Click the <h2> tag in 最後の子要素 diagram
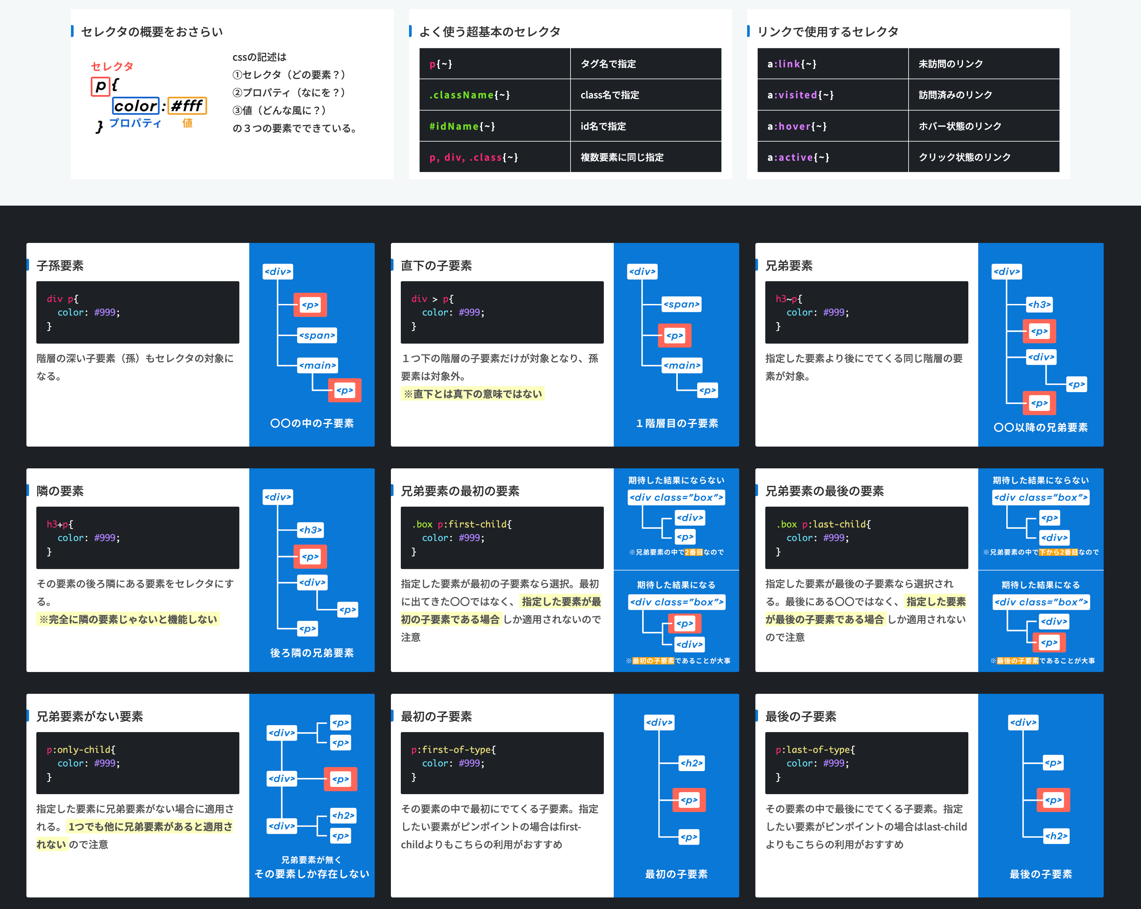The height and width of the screenshot is (909, 1141). click(1056, 836)
